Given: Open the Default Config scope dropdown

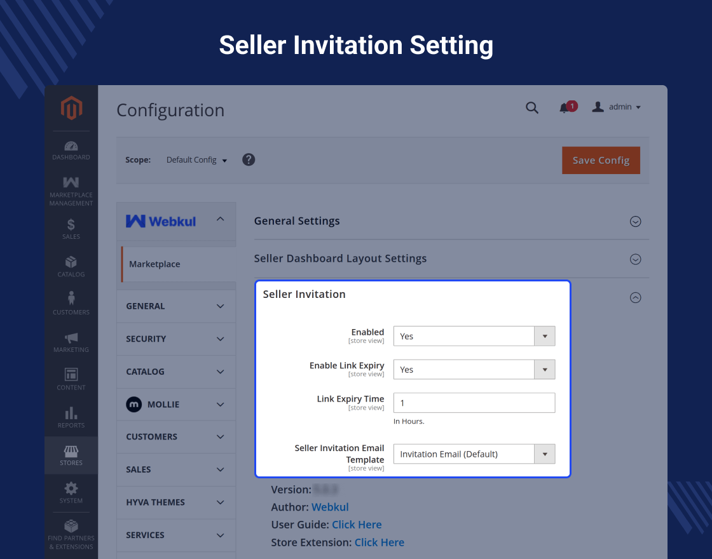Looking at the screenshot, I should click(x=196, y=160).
